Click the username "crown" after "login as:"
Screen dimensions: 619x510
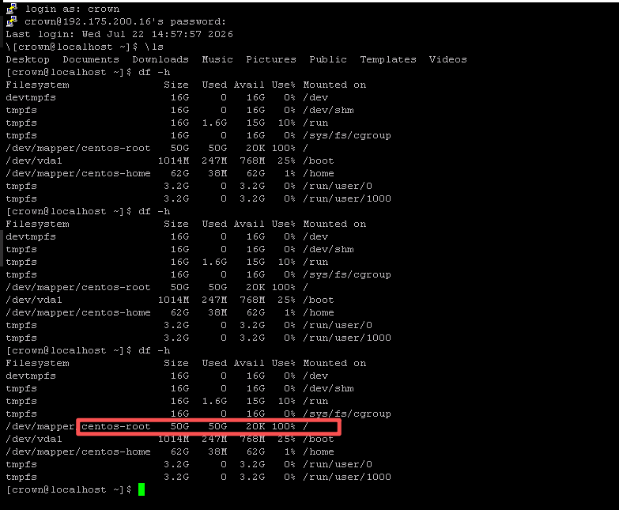pos(104,9)
